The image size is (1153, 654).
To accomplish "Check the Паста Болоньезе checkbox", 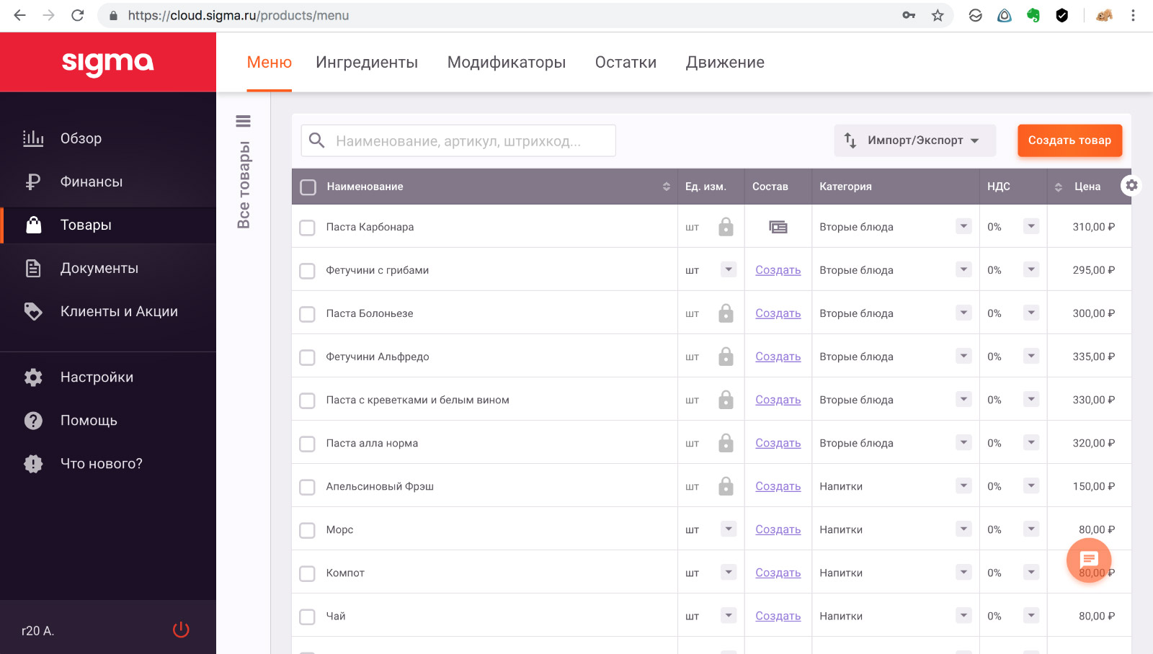I will point(307,314).
